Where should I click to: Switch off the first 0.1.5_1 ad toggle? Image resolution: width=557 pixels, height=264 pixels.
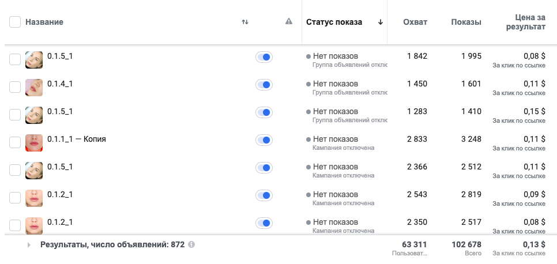[x=264, y=57]
